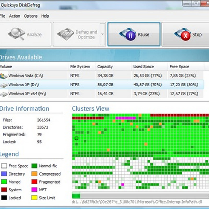Click the Drive Information heading
The image size is (209, 209).
(x=25, y=108)
